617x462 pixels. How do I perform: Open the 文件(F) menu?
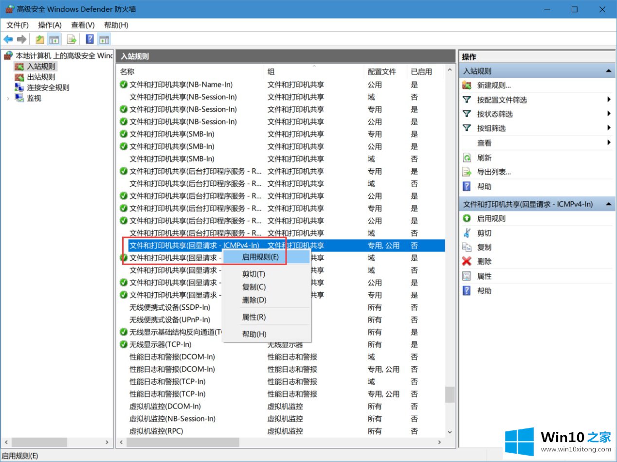[18, 25]
